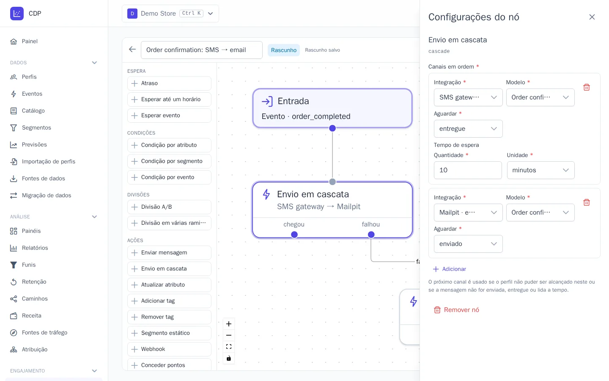Close the Configurações do nó panel
Screen dimensions: 609x381
click(592, 17)
